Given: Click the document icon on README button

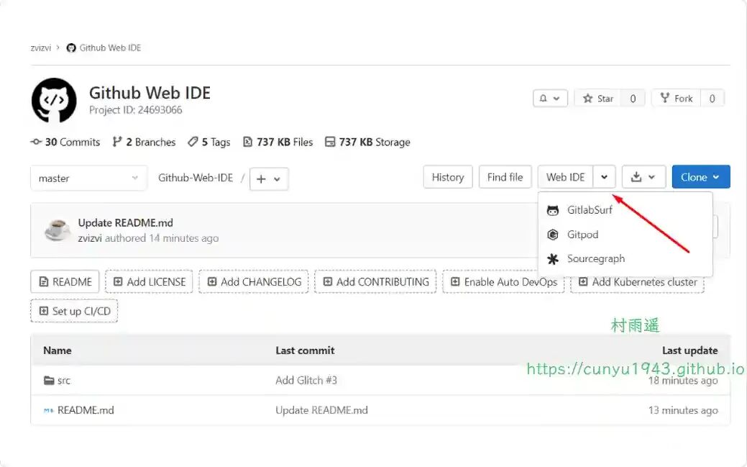Looking at the screenshot, I should (x=43, y=282).
